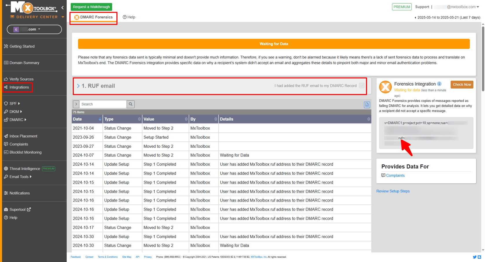This screenshot has width=485, height=262.
Task: Click the Email Tools wrench icon
Action: click(x=6, y=177)
